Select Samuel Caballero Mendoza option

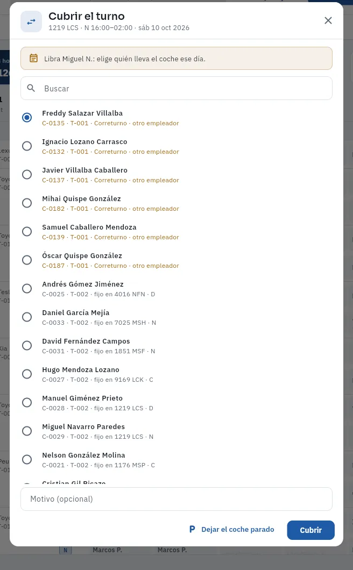(27, 232)
